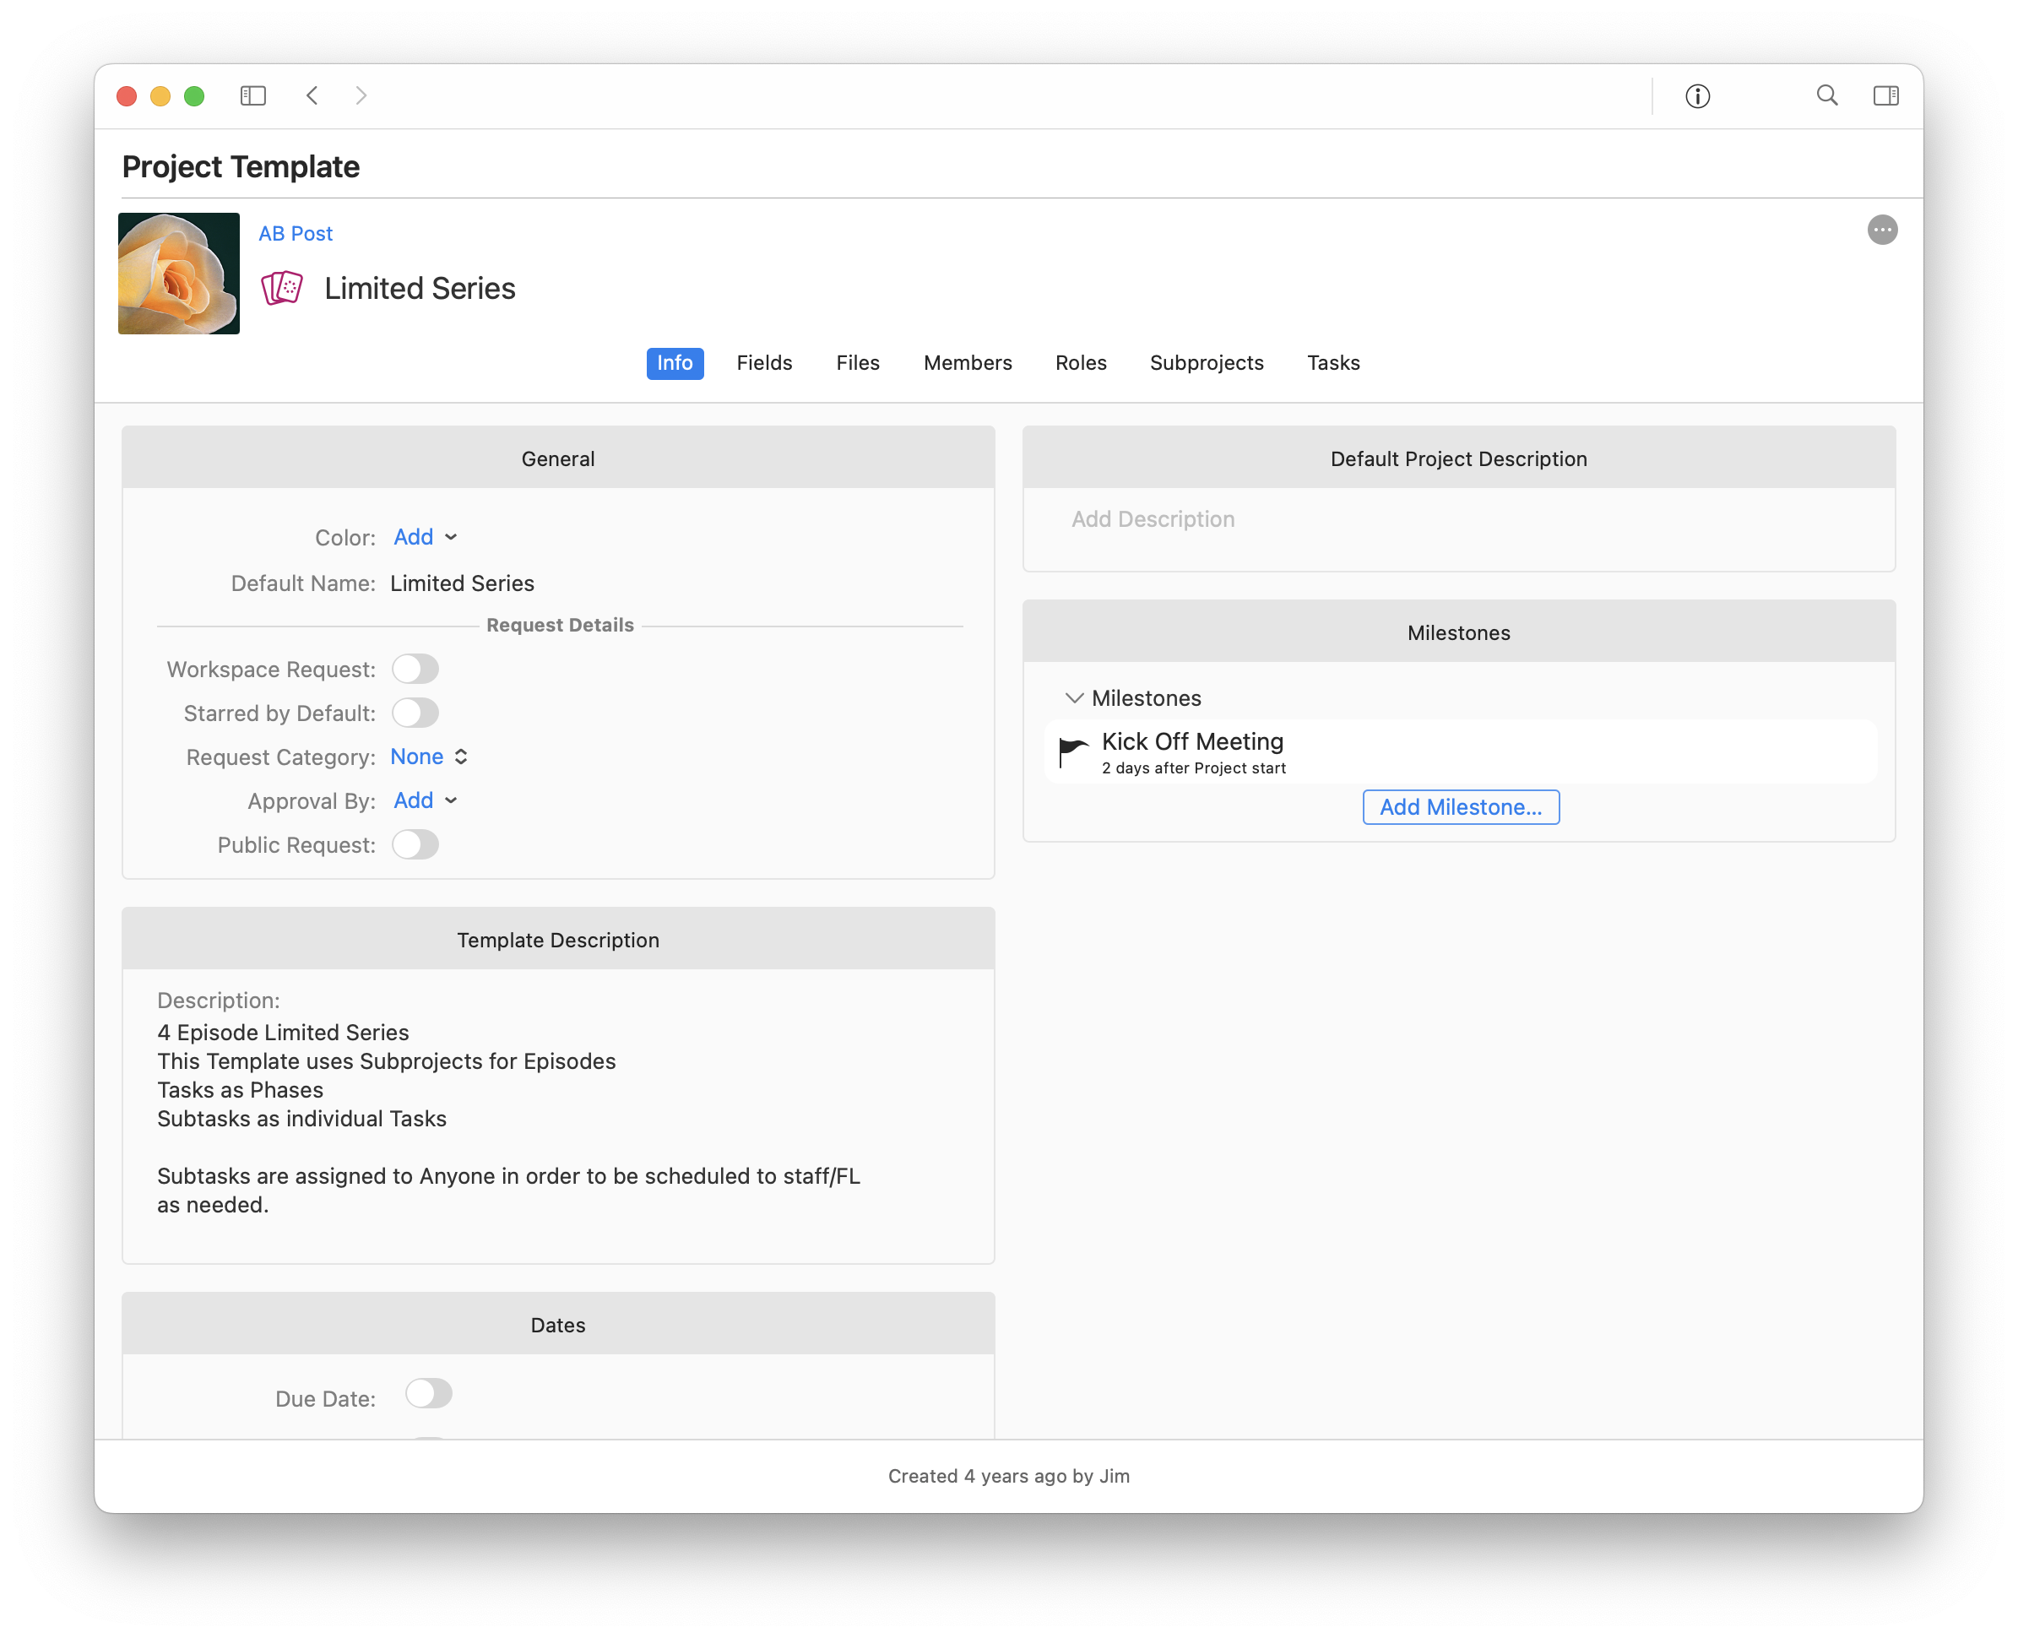Enable the Due Date switch

(x=428, y=1394)
